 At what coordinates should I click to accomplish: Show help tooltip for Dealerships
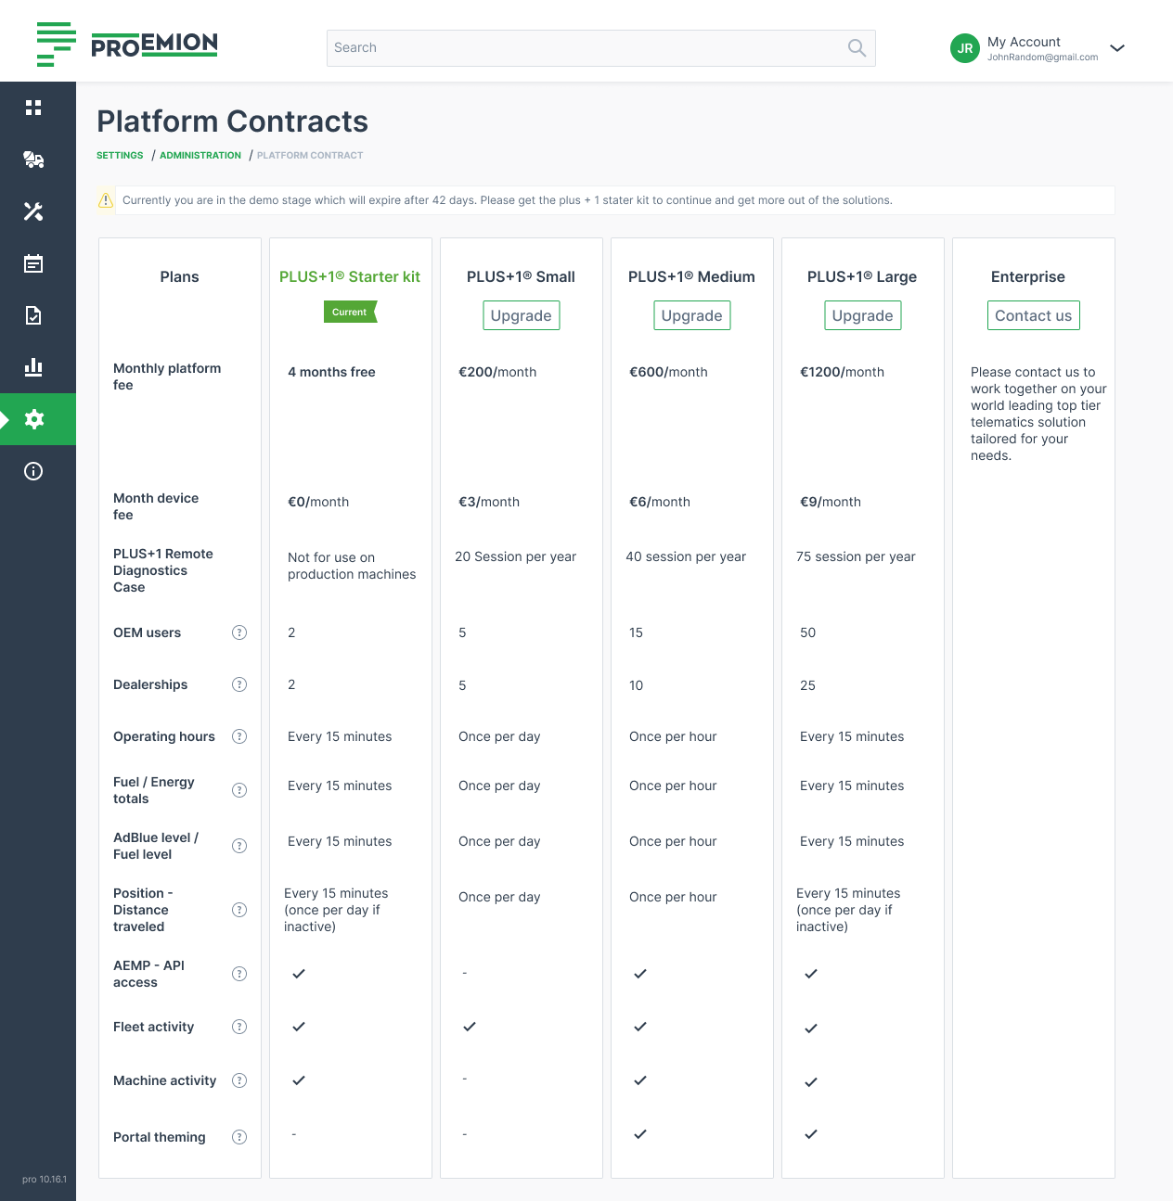pyautogui.click(x=239, y=684)
